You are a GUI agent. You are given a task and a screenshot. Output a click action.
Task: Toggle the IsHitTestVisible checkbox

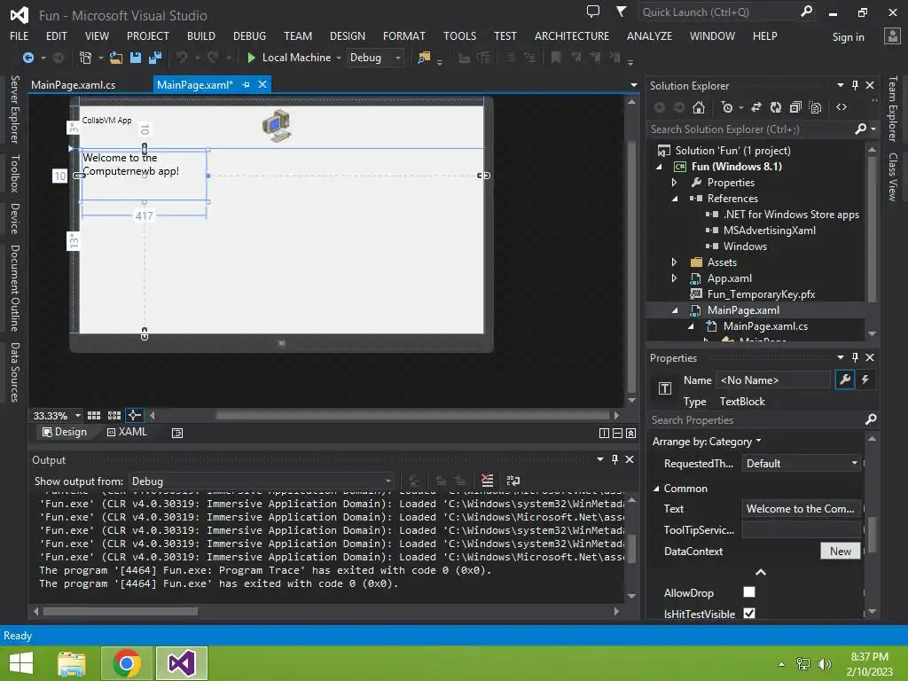tap(749, 613)
